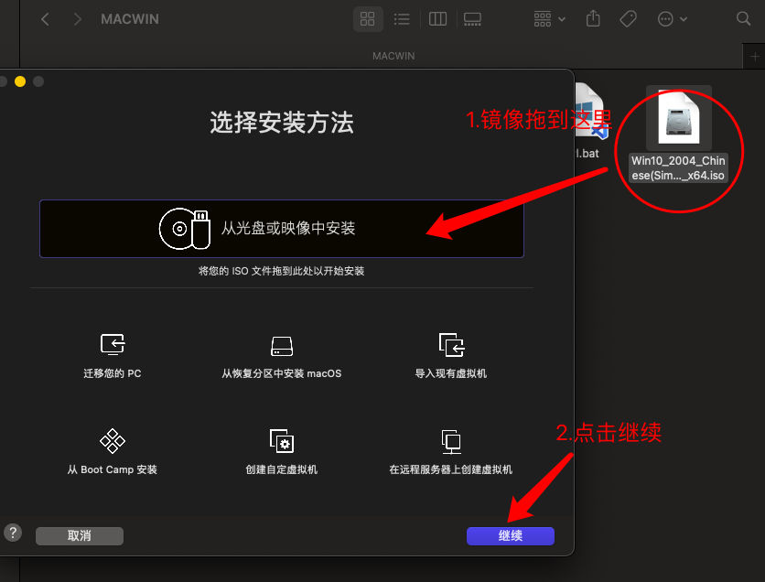Screen dimensions: 765x582
Task: Switch Finder to column view
Action: coord(437,19)
